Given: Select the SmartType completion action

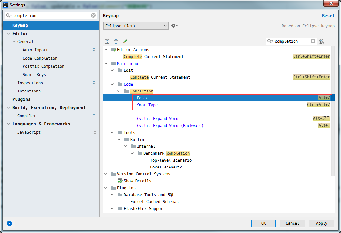Looking at the screenshot, I should coord(147,105).
